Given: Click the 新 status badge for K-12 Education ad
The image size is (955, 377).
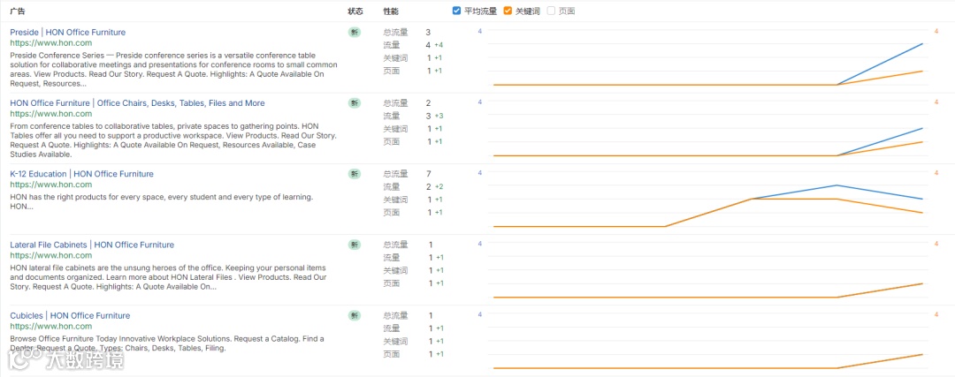Looking at the screenshot, I should pos(355,174).
